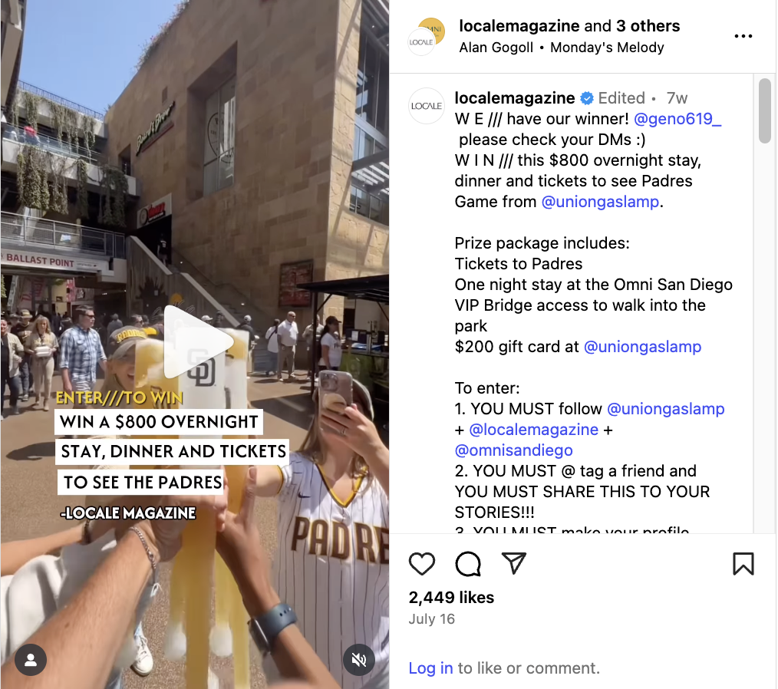
Task: Click the caption scrollbar thumb
Action: point(765,110)
